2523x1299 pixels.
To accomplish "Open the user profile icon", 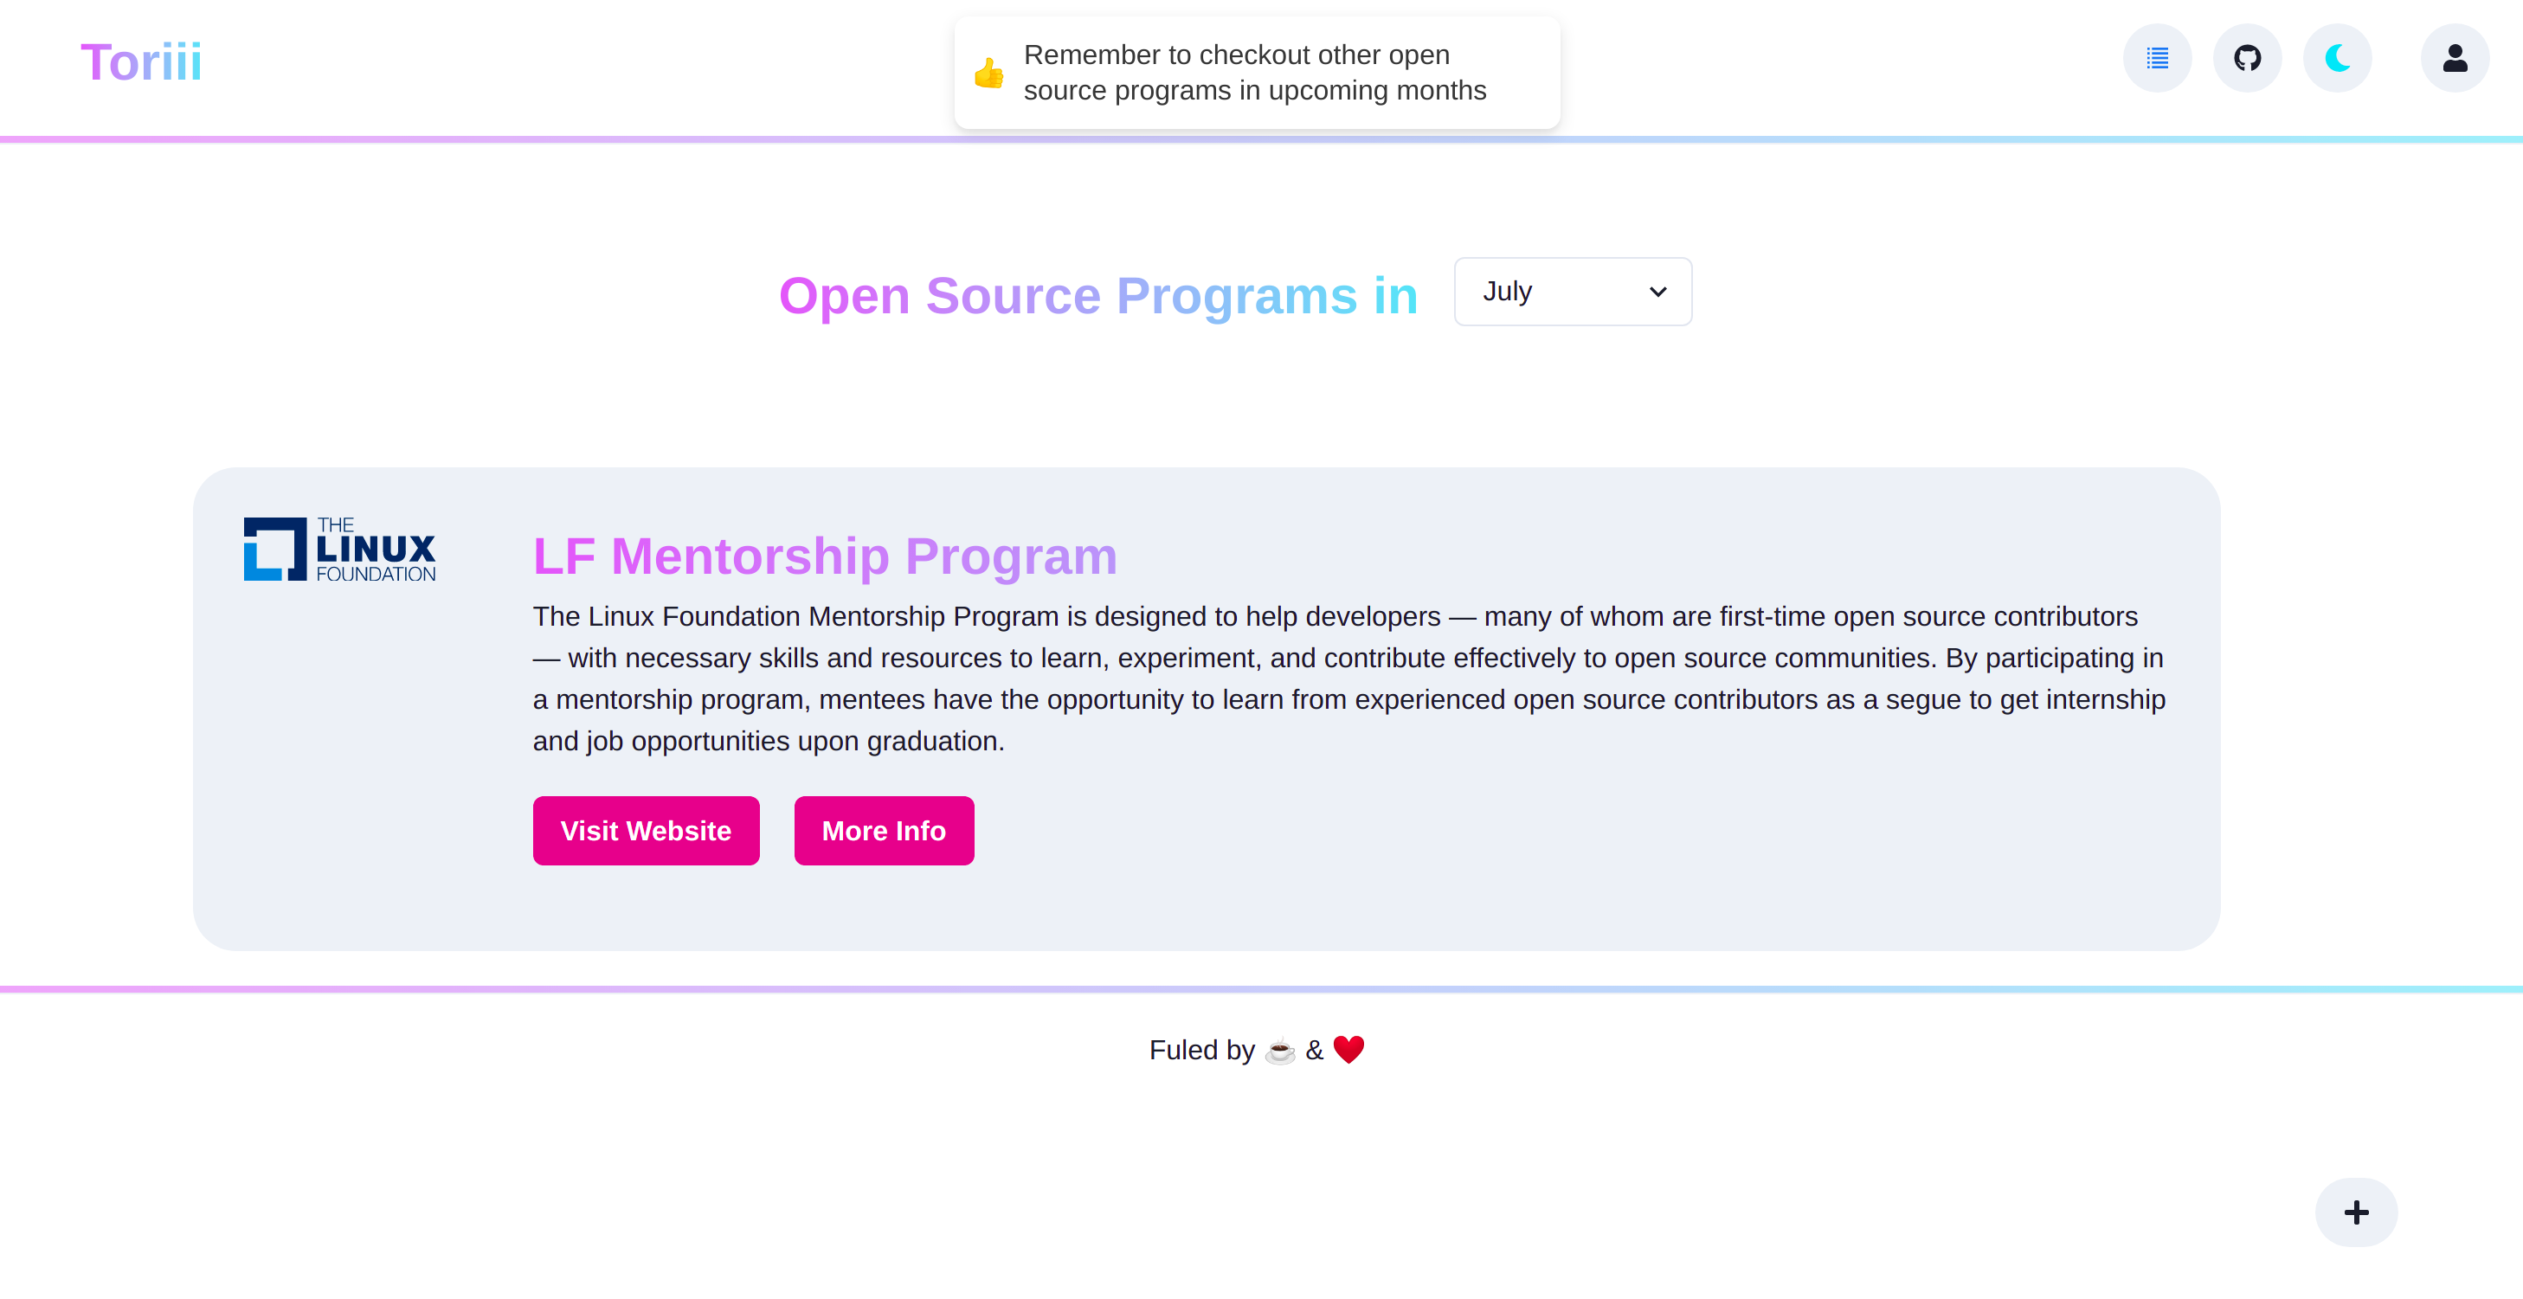I will pos(2455,59).
